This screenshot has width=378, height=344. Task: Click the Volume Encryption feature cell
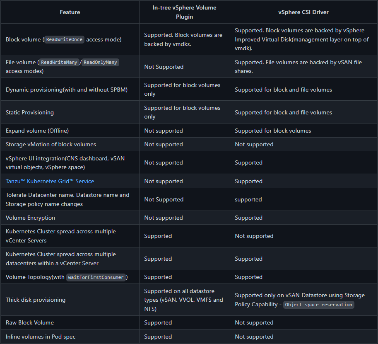30,218
